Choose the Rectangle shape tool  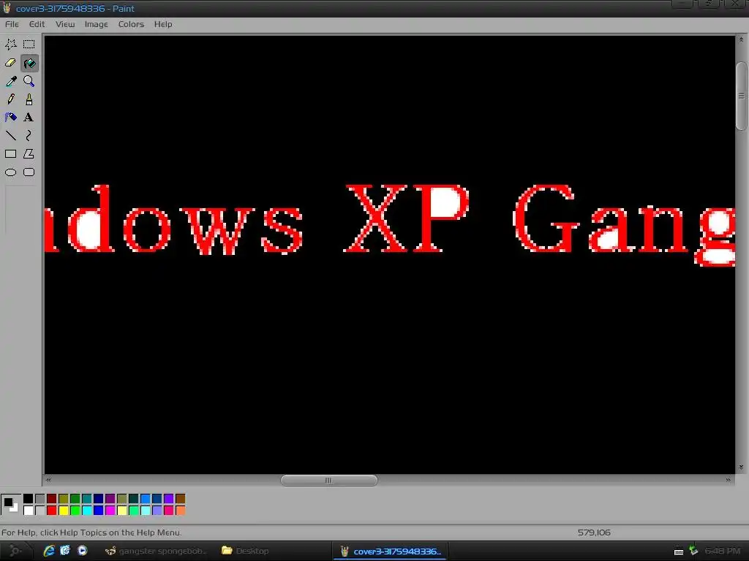[x=10, y=153]
